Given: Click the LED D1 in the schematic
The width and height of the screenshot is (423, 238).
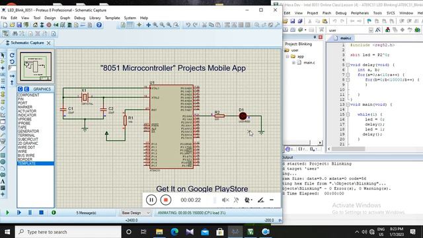Looking at the screenshot, I should [243, 116].
